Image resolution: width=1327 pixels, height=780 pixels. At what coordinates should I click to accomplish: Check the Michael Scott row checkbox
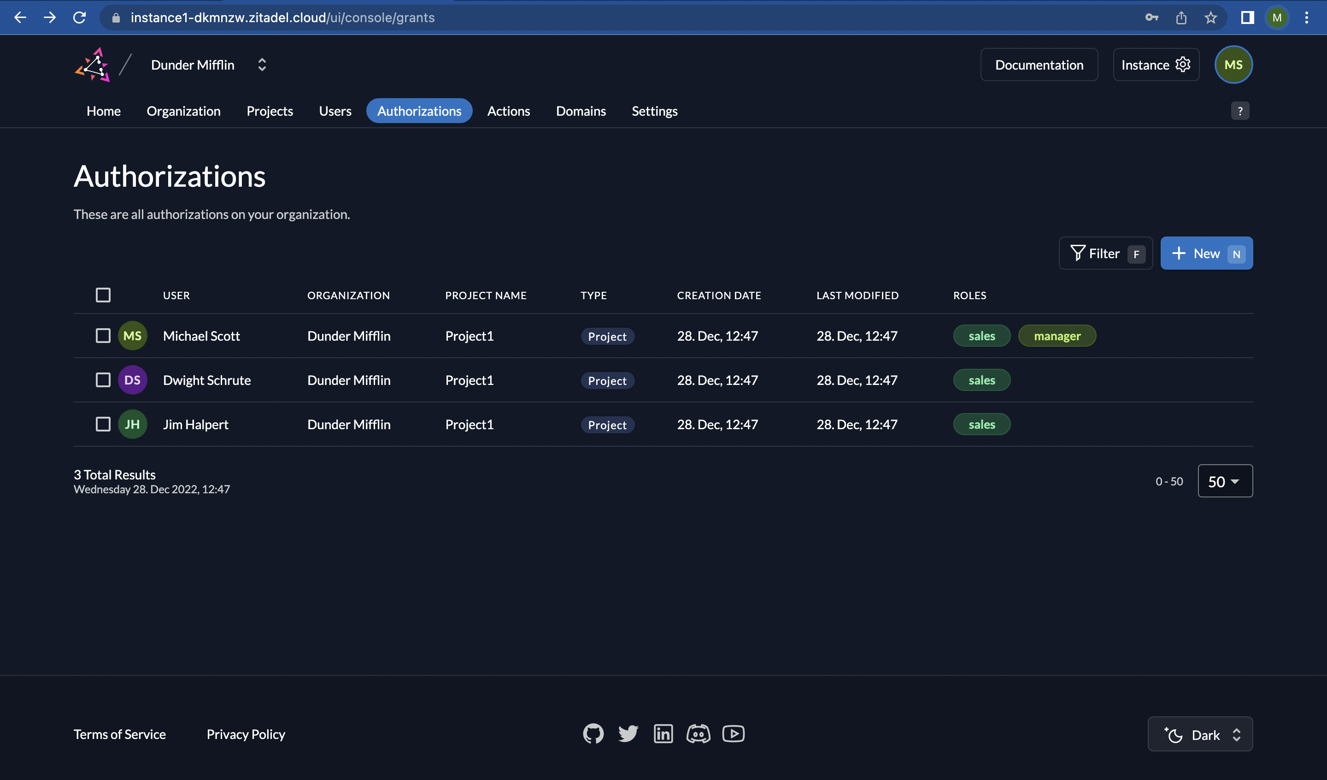[103, 336]
